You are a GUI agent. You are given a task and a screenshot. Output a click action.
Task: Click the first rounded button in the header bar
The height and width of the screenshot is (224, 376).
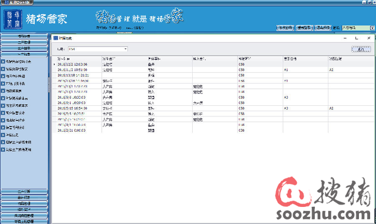[286, 28]
